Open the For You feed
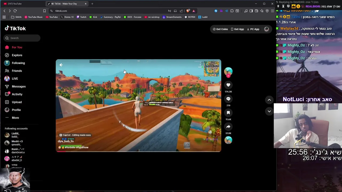 [17, 47]
